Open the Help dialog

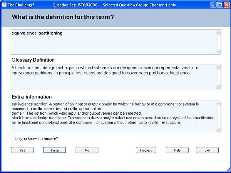[x=177, y=150]
